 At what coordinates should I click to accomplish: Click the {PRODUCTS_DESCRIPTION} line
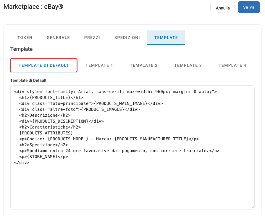(62, 121)
